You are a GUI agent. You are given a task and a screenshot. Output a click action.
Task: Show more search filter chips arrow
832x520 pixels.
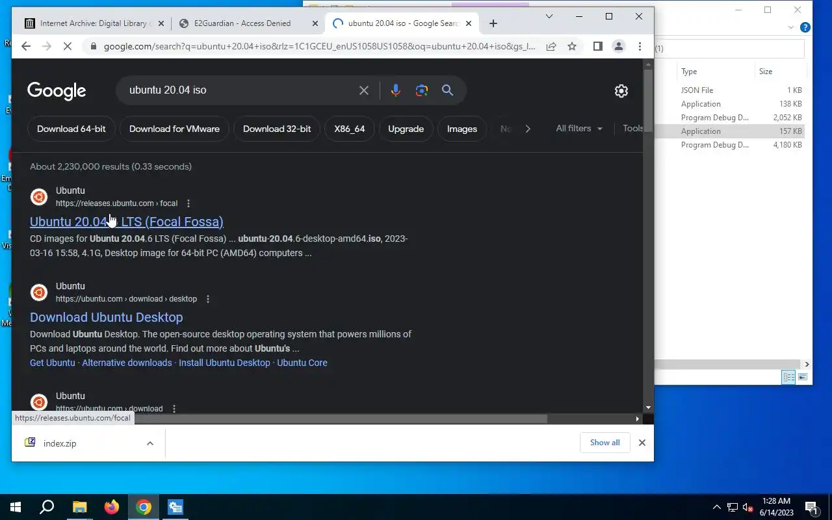tap(528, 129)
